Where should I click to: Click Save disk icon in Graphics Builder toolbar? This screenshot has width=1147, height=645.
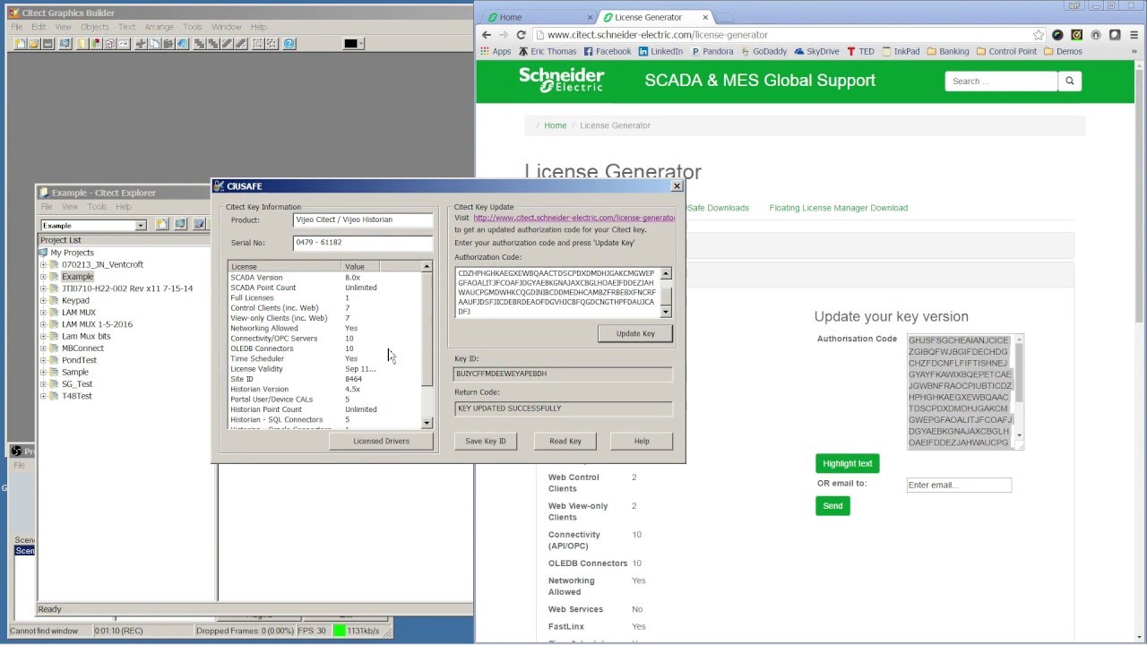tap(47, 44)
